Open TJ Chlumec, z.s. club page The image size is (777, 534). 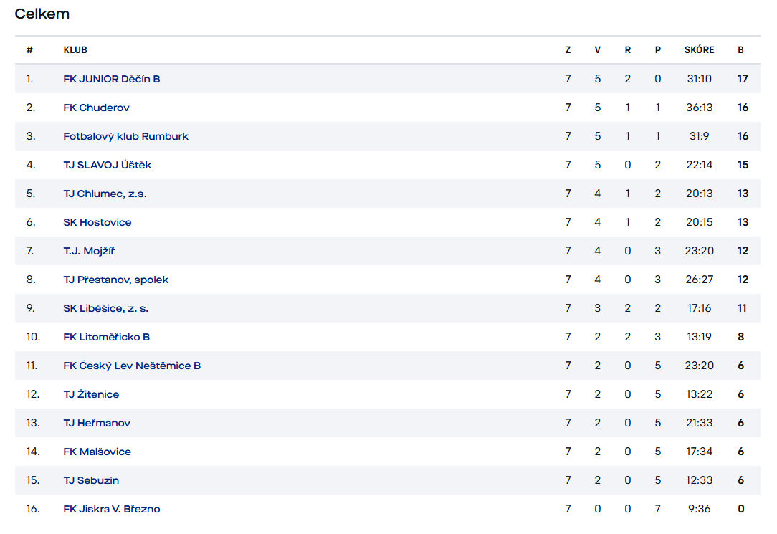(x=105, y=194)
